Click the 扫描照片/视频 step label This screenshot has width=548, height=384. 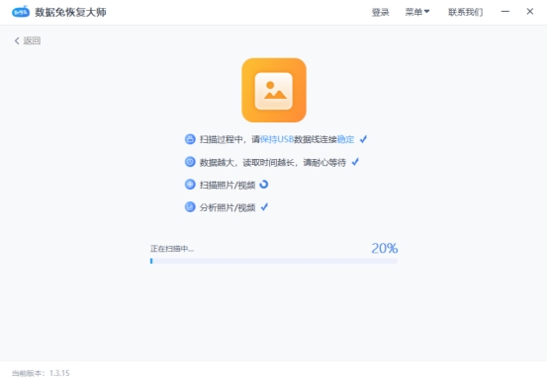pos(228,185)
